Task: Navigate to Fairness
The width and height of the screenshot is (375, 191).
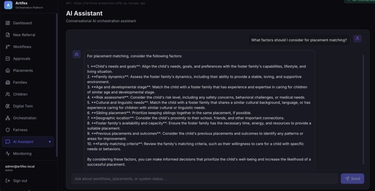Action: (28, 130)
